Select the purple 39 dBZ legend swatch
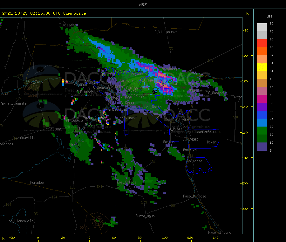This screenshot has width=286, height=242. [262, 107]
